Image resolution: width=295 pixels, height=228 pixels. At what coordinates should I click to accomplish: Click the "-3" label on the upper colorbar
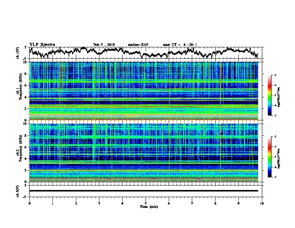pos(275,75)
